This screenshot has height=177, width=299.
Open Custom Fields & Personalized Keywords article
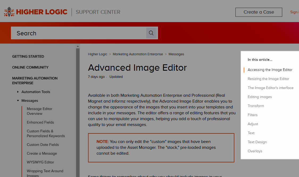click(46, 133)
